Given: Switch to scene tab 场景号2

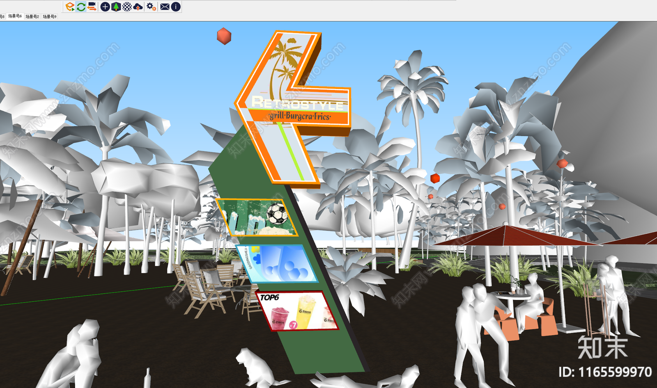Looking at the screenshot, I should 32,16.
